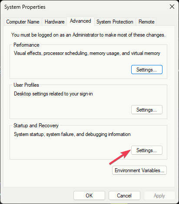Image resolution: width=179 pixels, height=204 pixels.
Task: Click the Administrator notice text
Action: point(88,35)
